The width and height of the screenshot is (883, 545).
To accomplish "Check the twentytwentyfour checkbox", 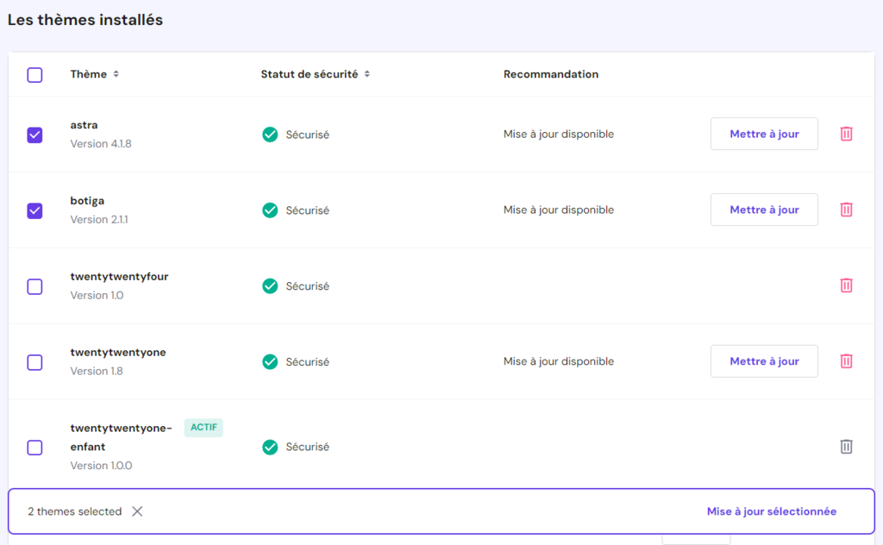I will [x=34, y=286].
